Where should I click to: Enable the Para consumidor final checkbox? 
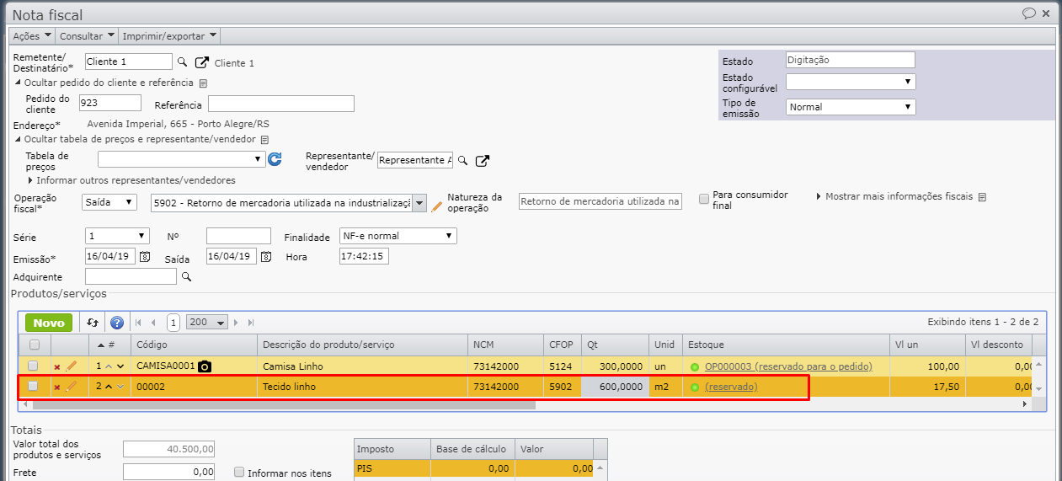pyautogui.click(x=704, y=199)
